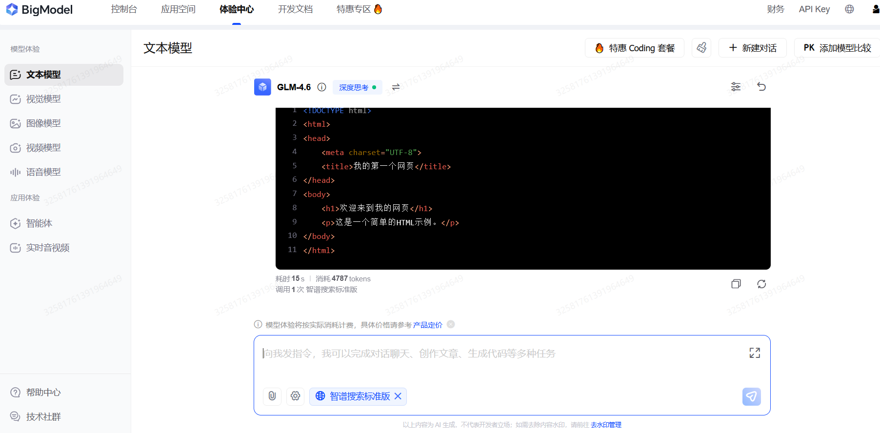Click the GLM-4.6 model cube icon
Viewport: 880px width, 433px height.
tap(262, 87)
